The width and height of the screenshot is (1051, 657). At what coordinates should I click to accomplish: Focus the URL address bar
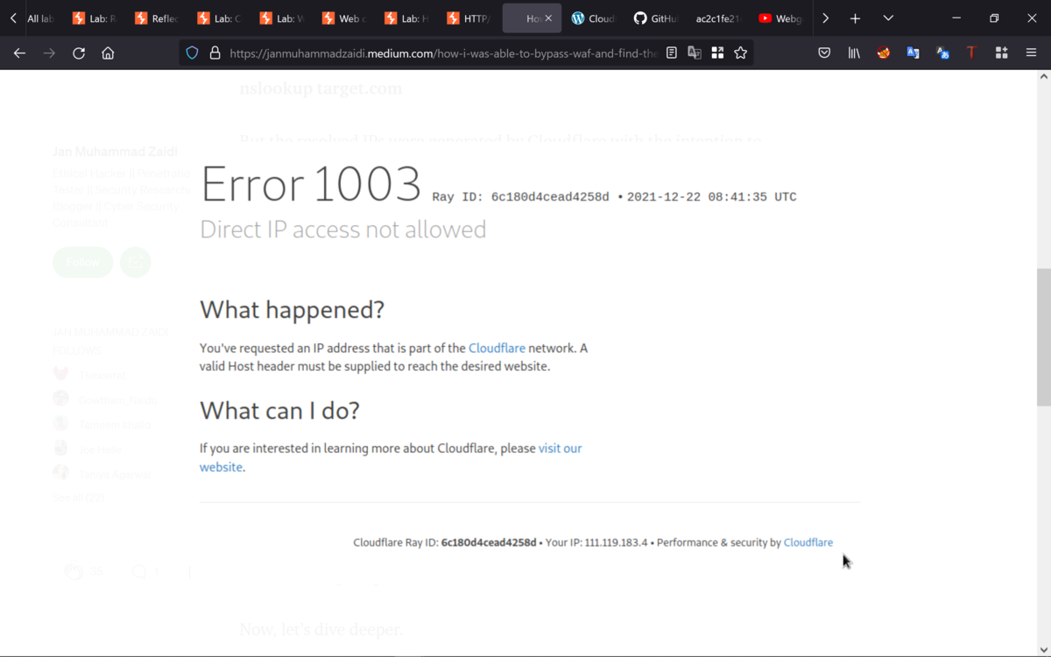click(x=442, y=53)
